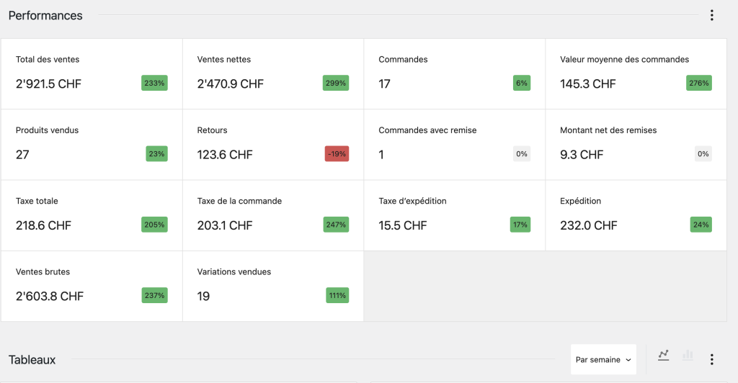Click the Commandes summary card
Screen dimensions: 738x383
[x=454, y=73]
